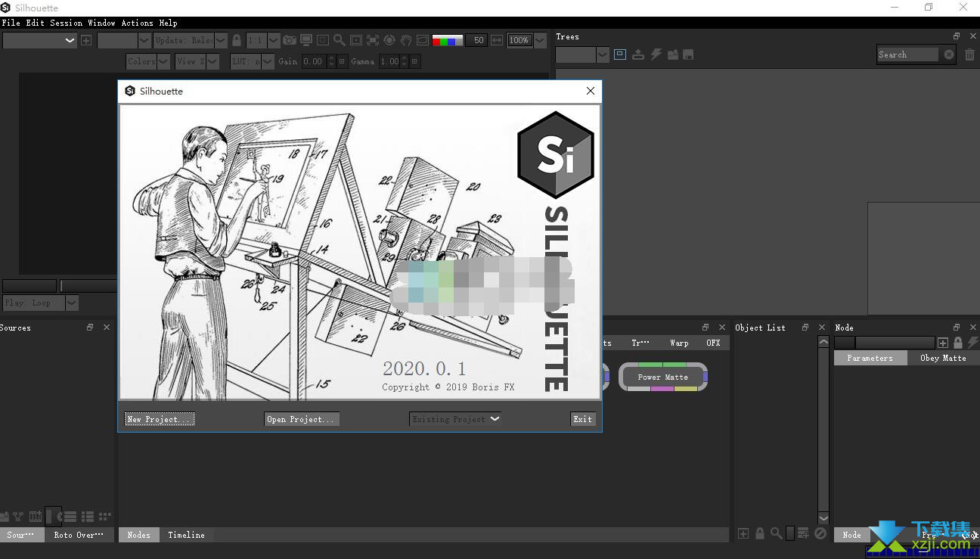Open the LUT dropdown

[x=252, y=61]
